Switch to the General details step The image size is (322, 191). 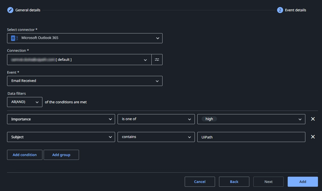(x=28, y=10)
